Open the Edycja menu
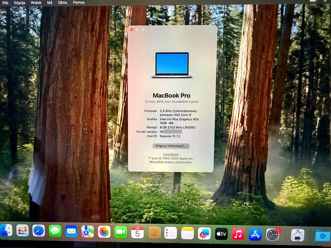 pyautogui.click(x=20, y=3)
